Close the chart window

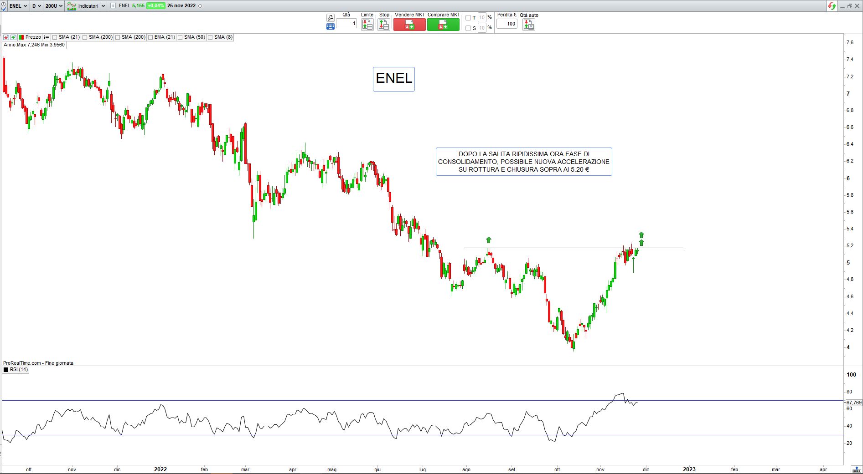(858, 6)
